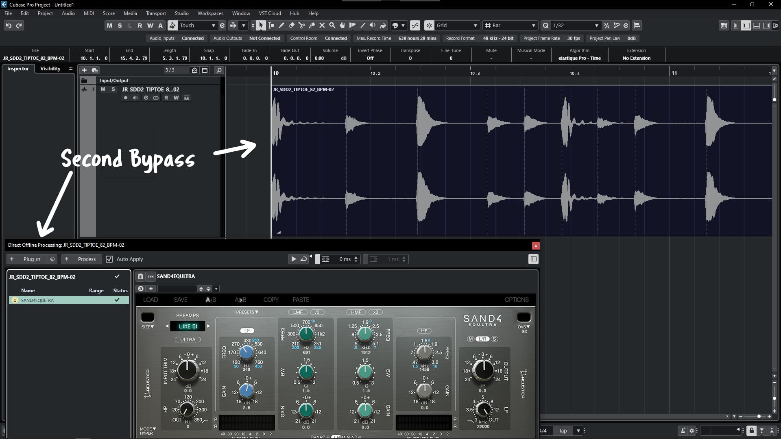Image resolution: width=781 pixels, height=439 pixels.
Task: Toggle global Write automation W in toolbar
Action: 150,26
